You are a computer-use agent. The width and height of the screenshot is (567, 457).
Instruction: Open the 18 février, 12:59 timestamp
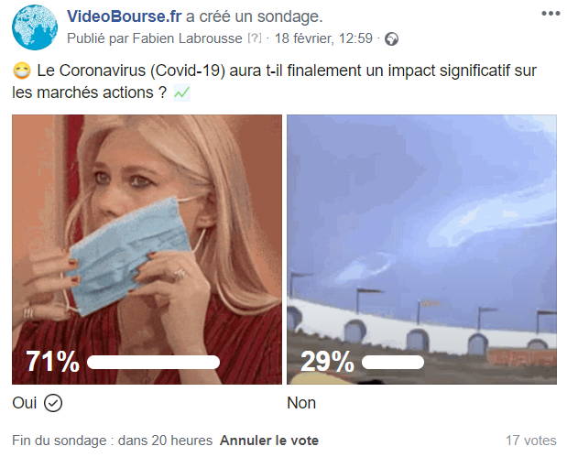pyautogui.click(x=323, y=38)
